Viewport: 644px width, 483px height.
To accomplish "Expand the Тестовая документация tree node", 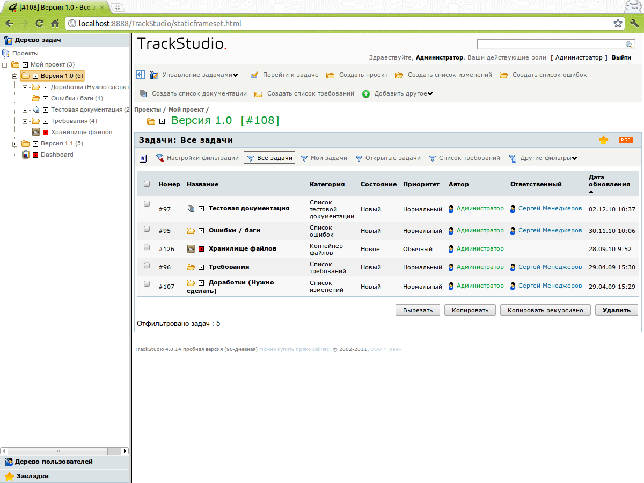I will click(x=25, y=109).
